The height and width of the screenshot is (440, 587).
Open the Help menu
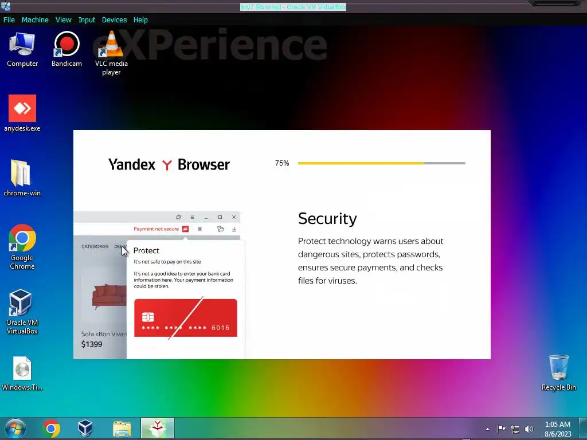(140, 20)
